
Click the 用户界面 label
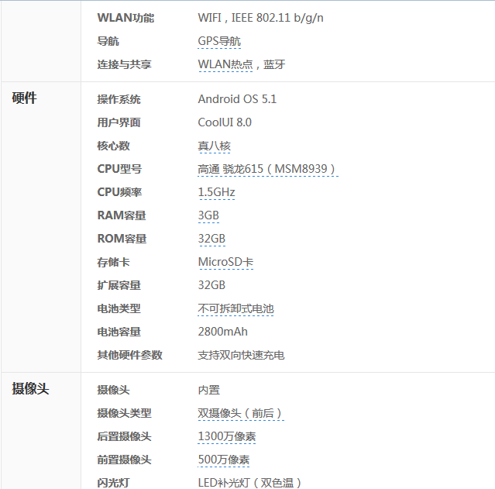(119, 122)
